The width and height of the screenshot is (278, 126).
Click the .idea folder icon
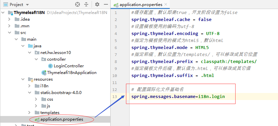tap(17, 19)
